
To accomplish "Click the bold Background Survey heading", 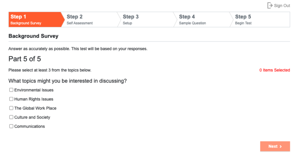I will (x=33, y=36).
